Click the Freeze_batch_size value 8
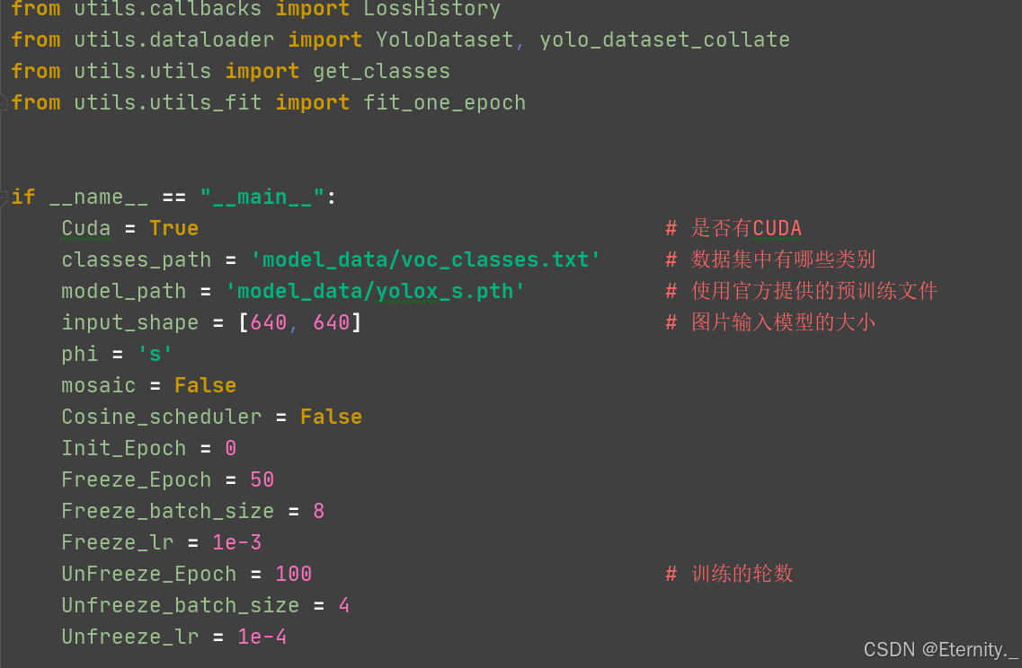 coord(319,511)
